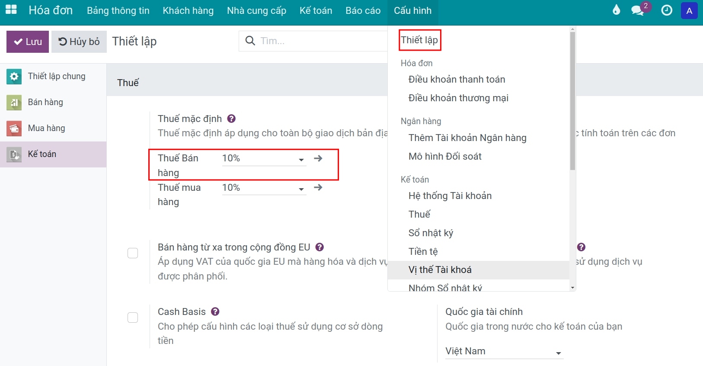Select Thuế in the Kế toán menu group
This screenshot has height=366, width=703.
[x=419, y=214]
